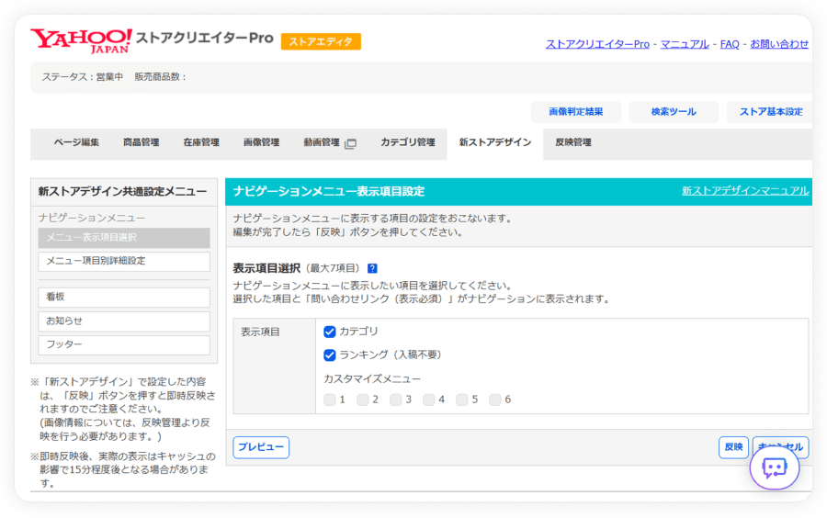Click the external window icon next to 動画管理
The width and height of the screenshot is (827, 518).
tap(350, 143)
